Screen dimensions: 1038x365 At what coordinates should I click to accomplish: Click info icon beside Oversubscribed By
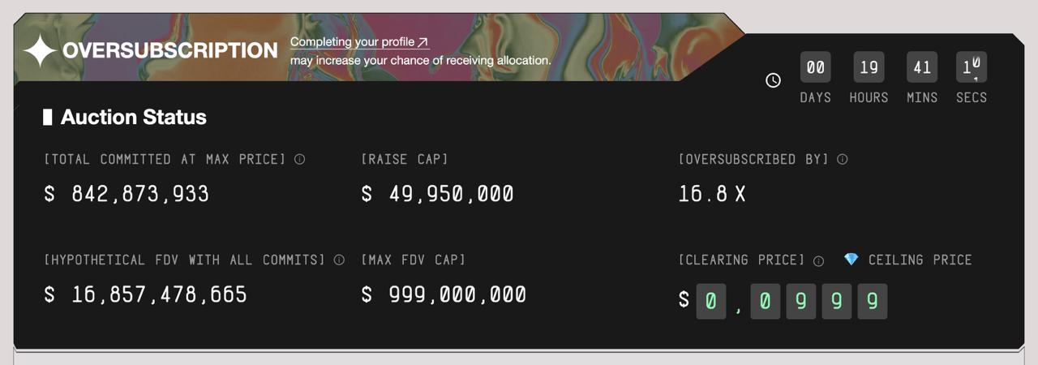[x=842, y=160]
